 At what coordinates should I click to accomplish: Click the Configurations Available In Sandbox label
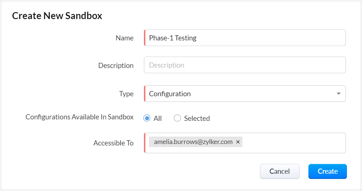[79, 117]
